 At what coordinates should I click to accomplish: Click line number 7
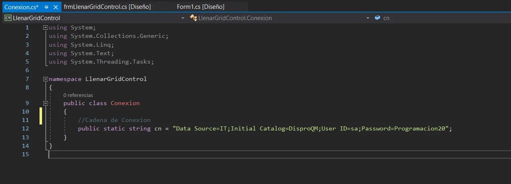click(x=27, y=79)
